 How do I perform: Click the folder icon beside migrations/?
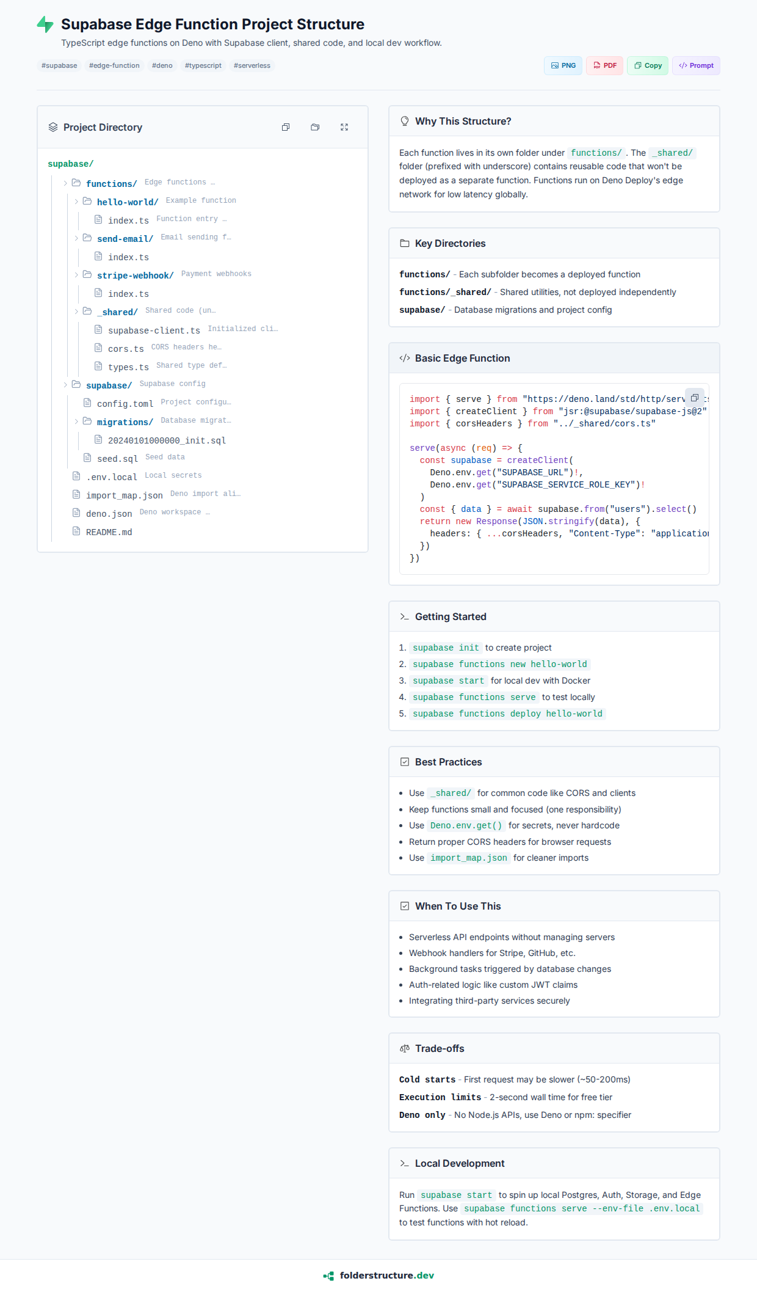tap(87, 422)
